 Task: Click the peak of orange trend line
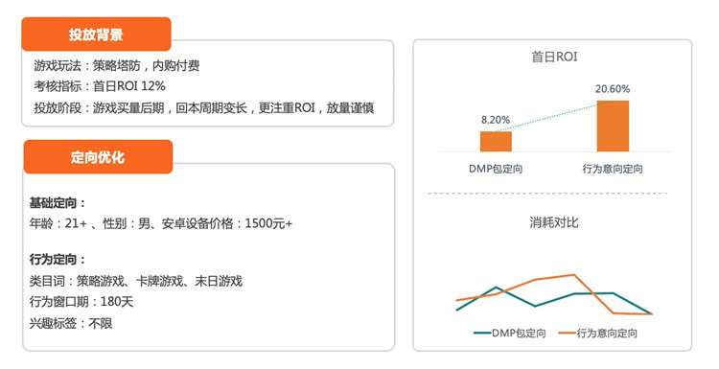pos(573,275)
